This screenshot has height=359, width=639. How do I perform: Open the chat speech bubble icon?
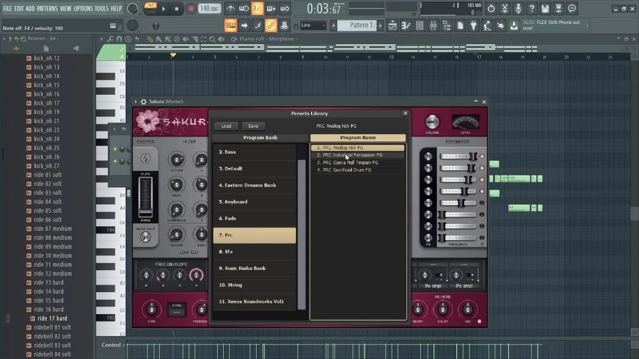coord(572,8)
